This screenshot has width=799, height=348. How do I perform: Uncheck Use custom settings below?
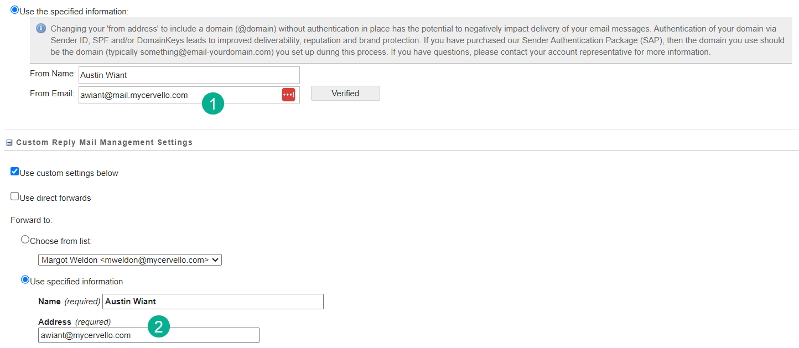(14, 171)
